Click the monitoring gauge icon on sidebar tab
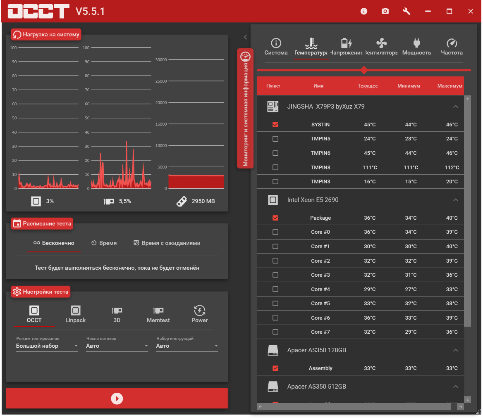Screen dimensions: 483x420 pyautogui.click(x=246, y=56)
